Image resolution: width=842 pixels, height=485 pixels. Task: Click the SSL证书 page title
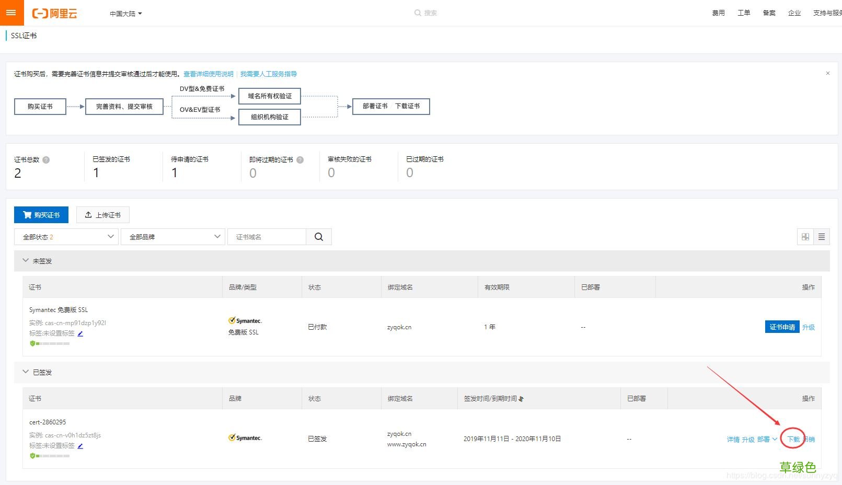(24, 36)
